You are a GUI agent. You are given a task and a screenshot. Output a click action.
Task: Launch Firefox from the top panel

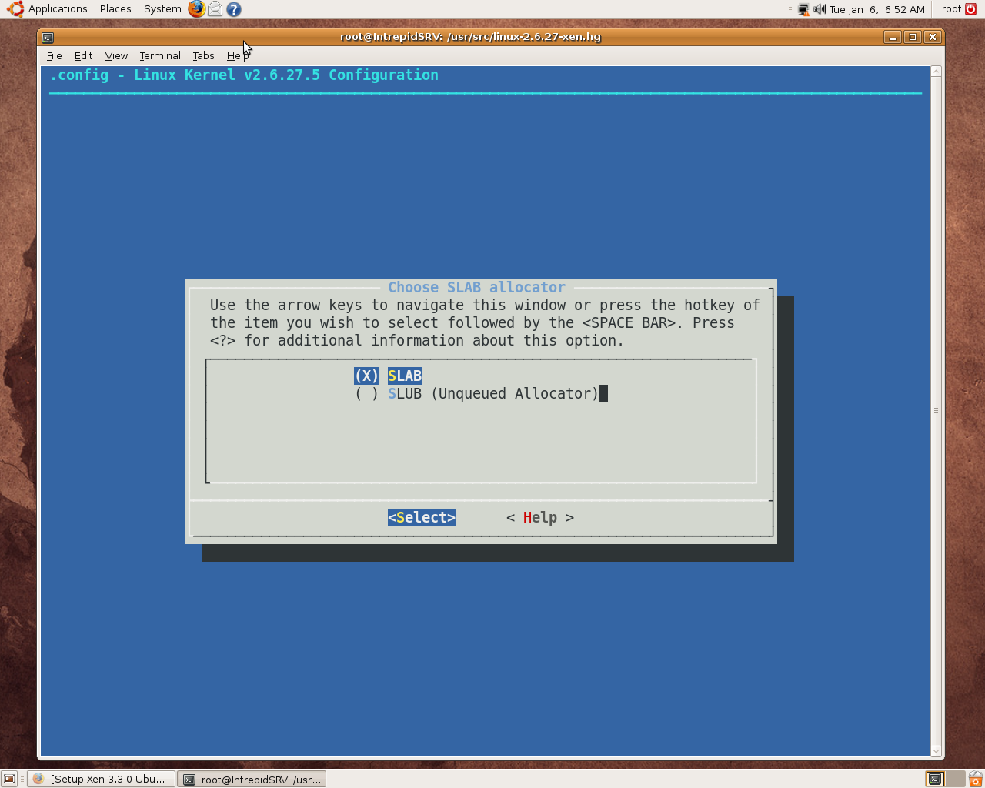click(x=197, y=9)
